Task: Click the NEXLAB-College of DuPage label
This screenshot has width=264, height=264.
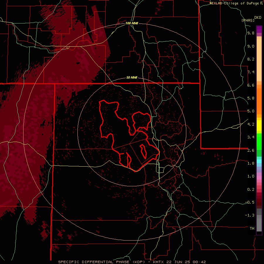Action: 235,3
